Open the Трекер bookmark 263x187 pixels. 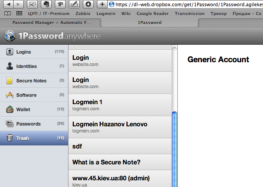pos(219,14)
